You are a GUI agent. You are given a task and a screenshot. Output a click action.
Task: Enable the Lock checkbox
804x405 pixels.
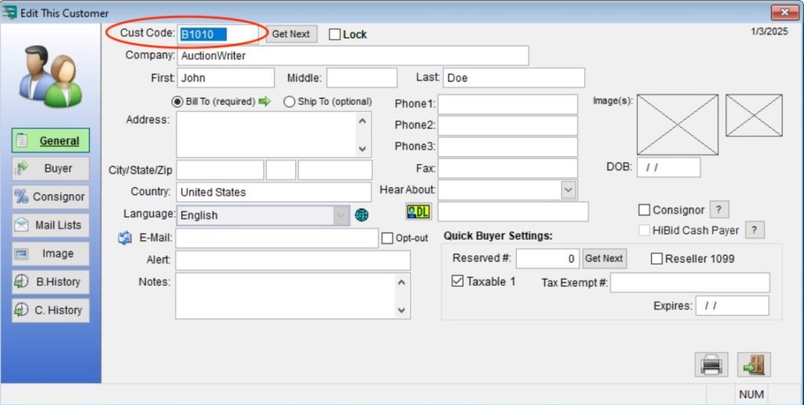334,34
